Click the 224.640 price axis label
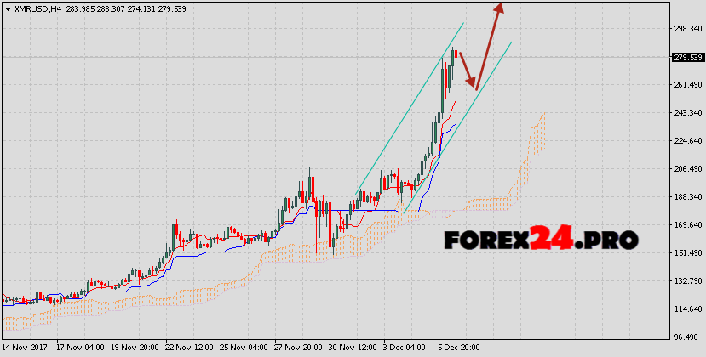The image size is (706, 357). pos(686,141)
